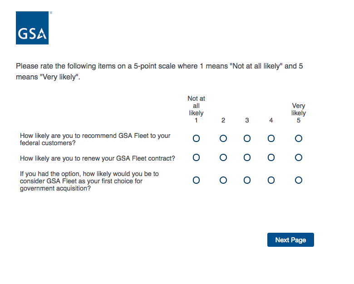Click the Next Page button
This screenshot has height=284, width=354.
pyautogui.click(x=290, y=240)
